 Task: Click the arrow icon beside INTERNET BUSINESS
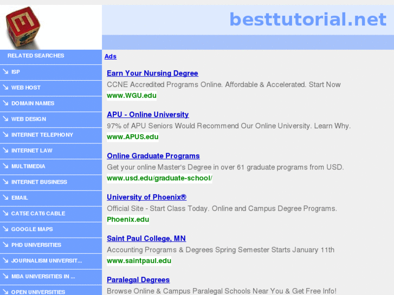pyautogui.click(x=6, y=182)
